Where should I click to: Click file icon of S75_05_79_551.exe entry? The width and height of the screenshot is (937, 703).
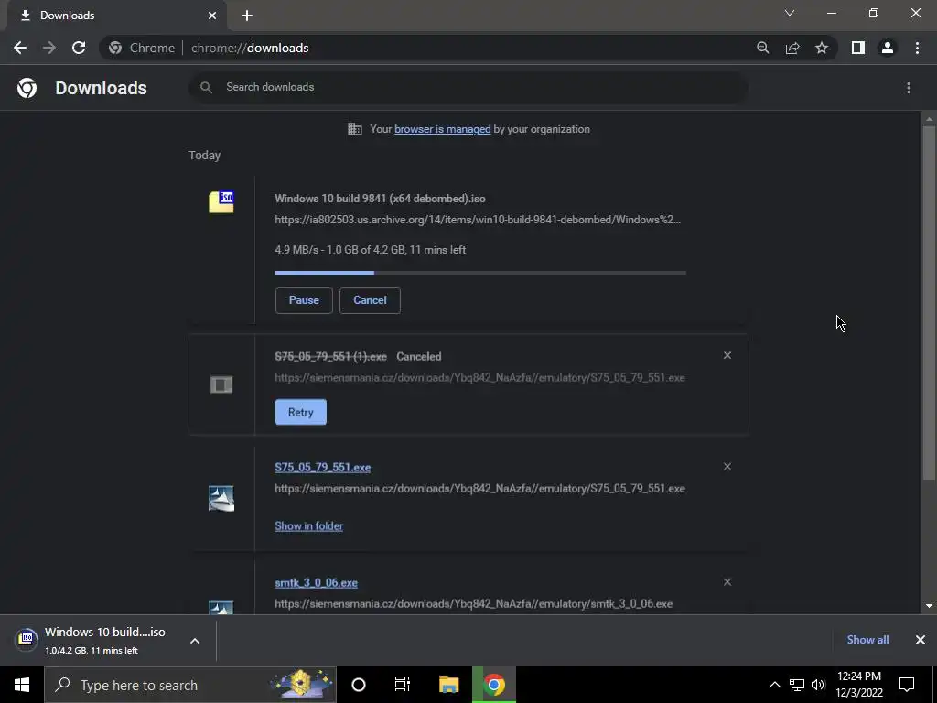tap(221, 498)
